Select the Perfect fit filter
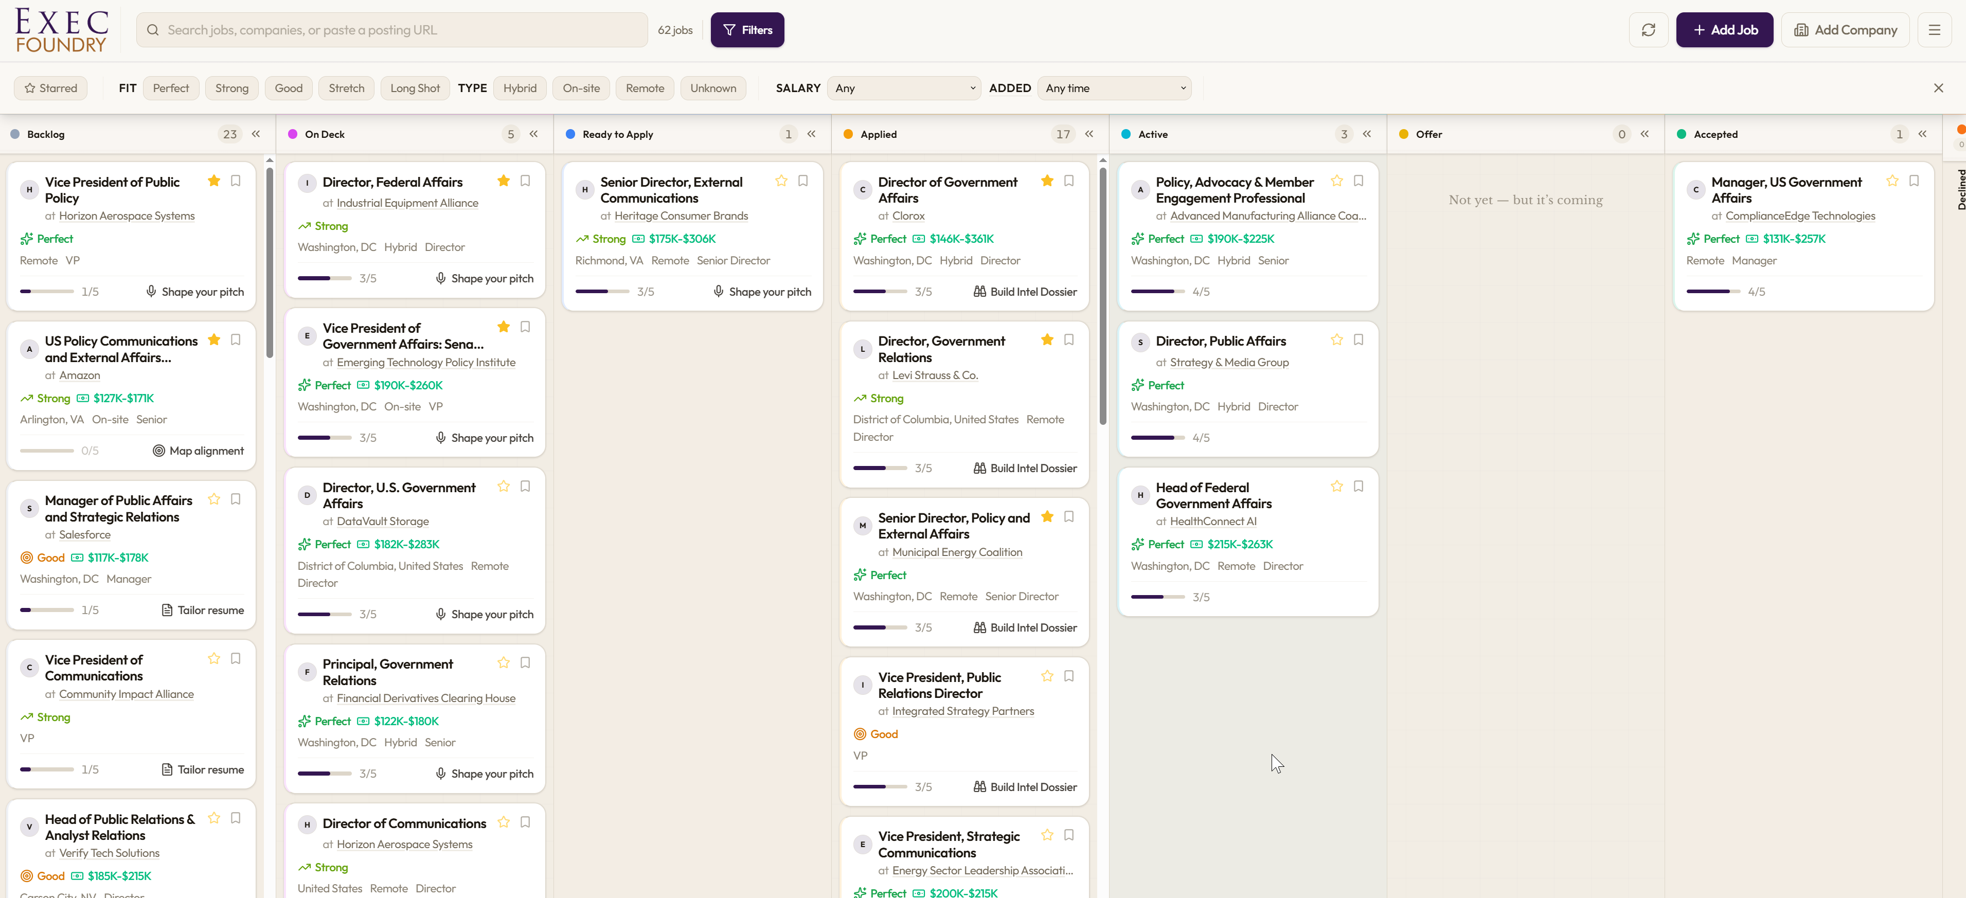1966x898 pixels. point(171,88)
